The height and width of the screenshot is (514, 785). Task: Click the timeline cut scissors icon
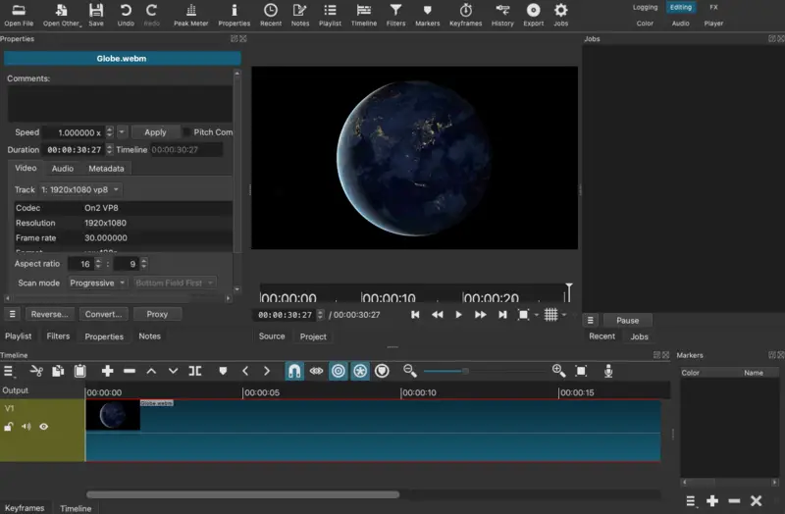[36, 371]
